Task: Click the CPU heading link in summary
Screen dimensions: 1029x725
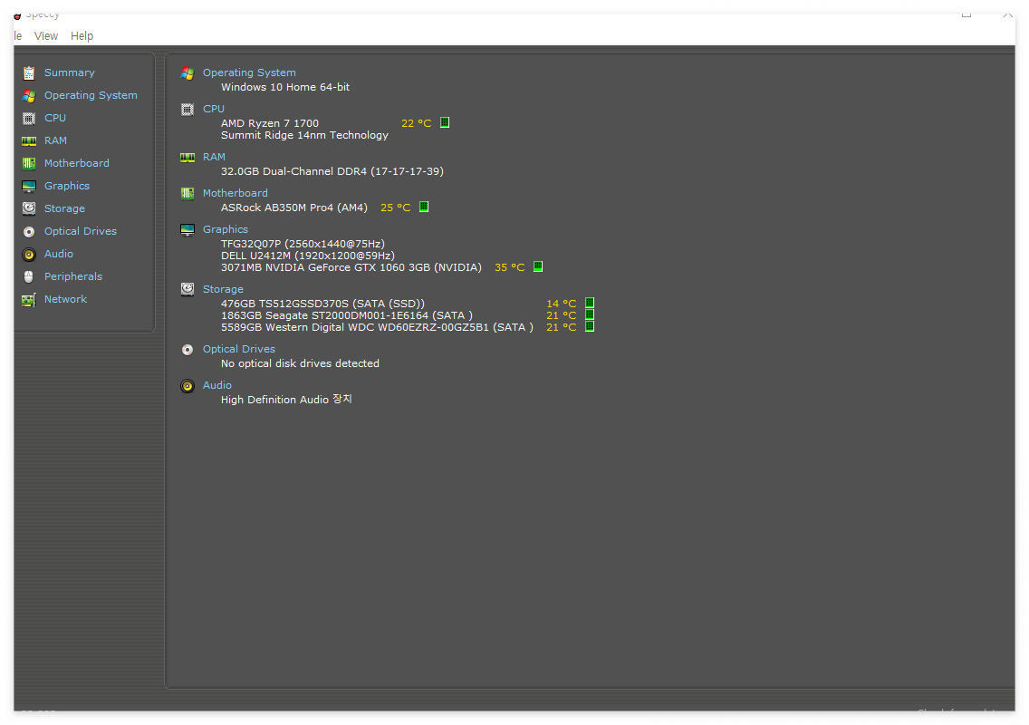Action: (214, 109)
